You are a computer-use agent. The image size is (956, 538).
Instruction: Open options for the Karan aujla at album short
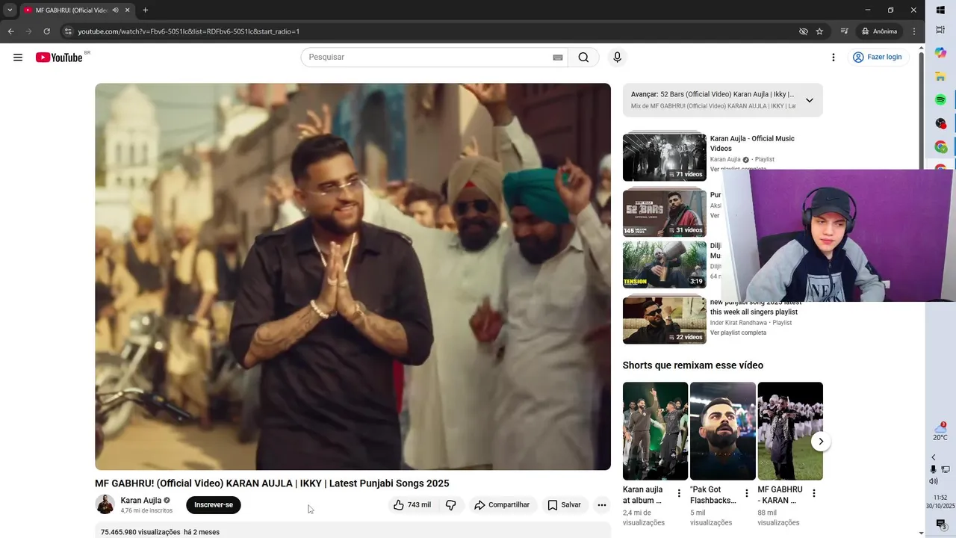click(x=679, y=493)
